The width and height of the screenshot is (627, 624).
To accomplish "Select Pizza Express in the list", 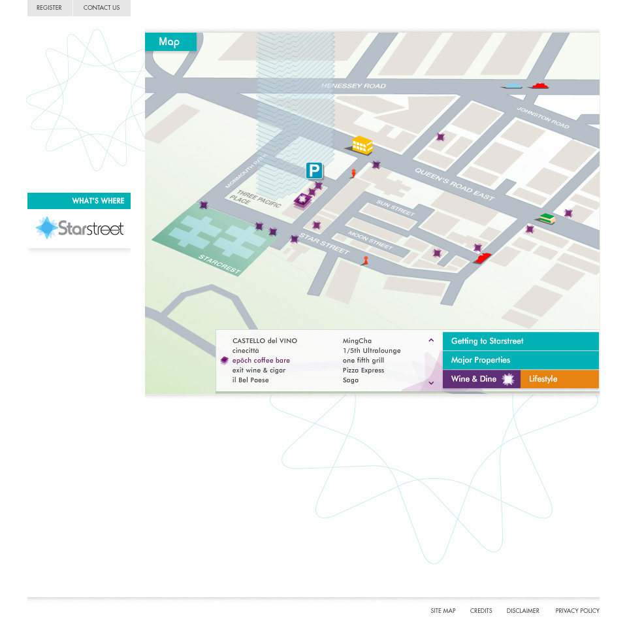I will tap(363, 370).
